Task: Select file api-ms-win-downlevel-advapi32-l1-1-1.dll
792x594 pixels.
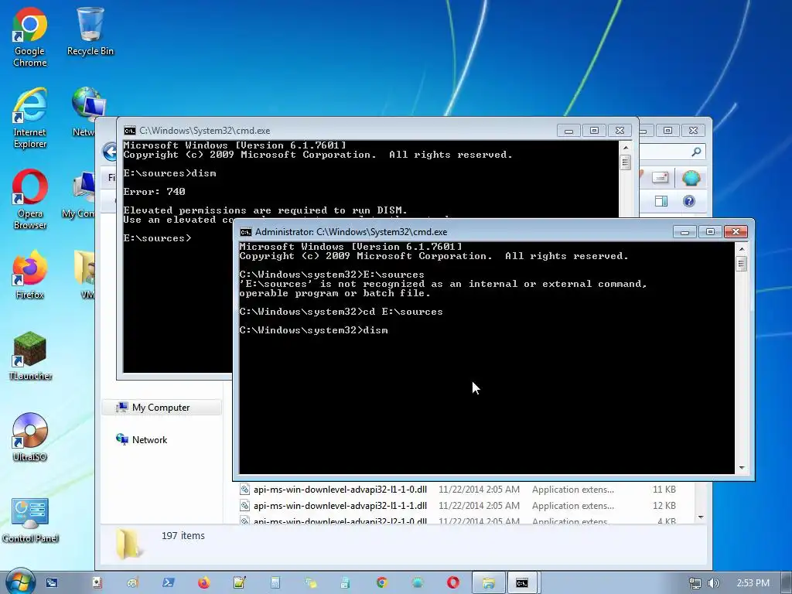Action: [340, 506]
